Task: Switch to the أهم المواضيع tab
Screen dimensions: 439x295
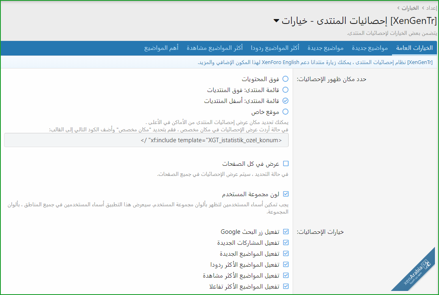Action: [161, 48]
